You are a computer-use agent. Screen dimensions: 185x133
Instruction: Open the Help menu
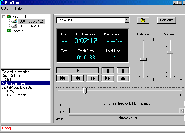tap(19, 8)
